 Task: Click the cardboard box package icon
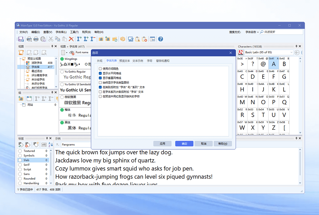click(x=123, y=39)
